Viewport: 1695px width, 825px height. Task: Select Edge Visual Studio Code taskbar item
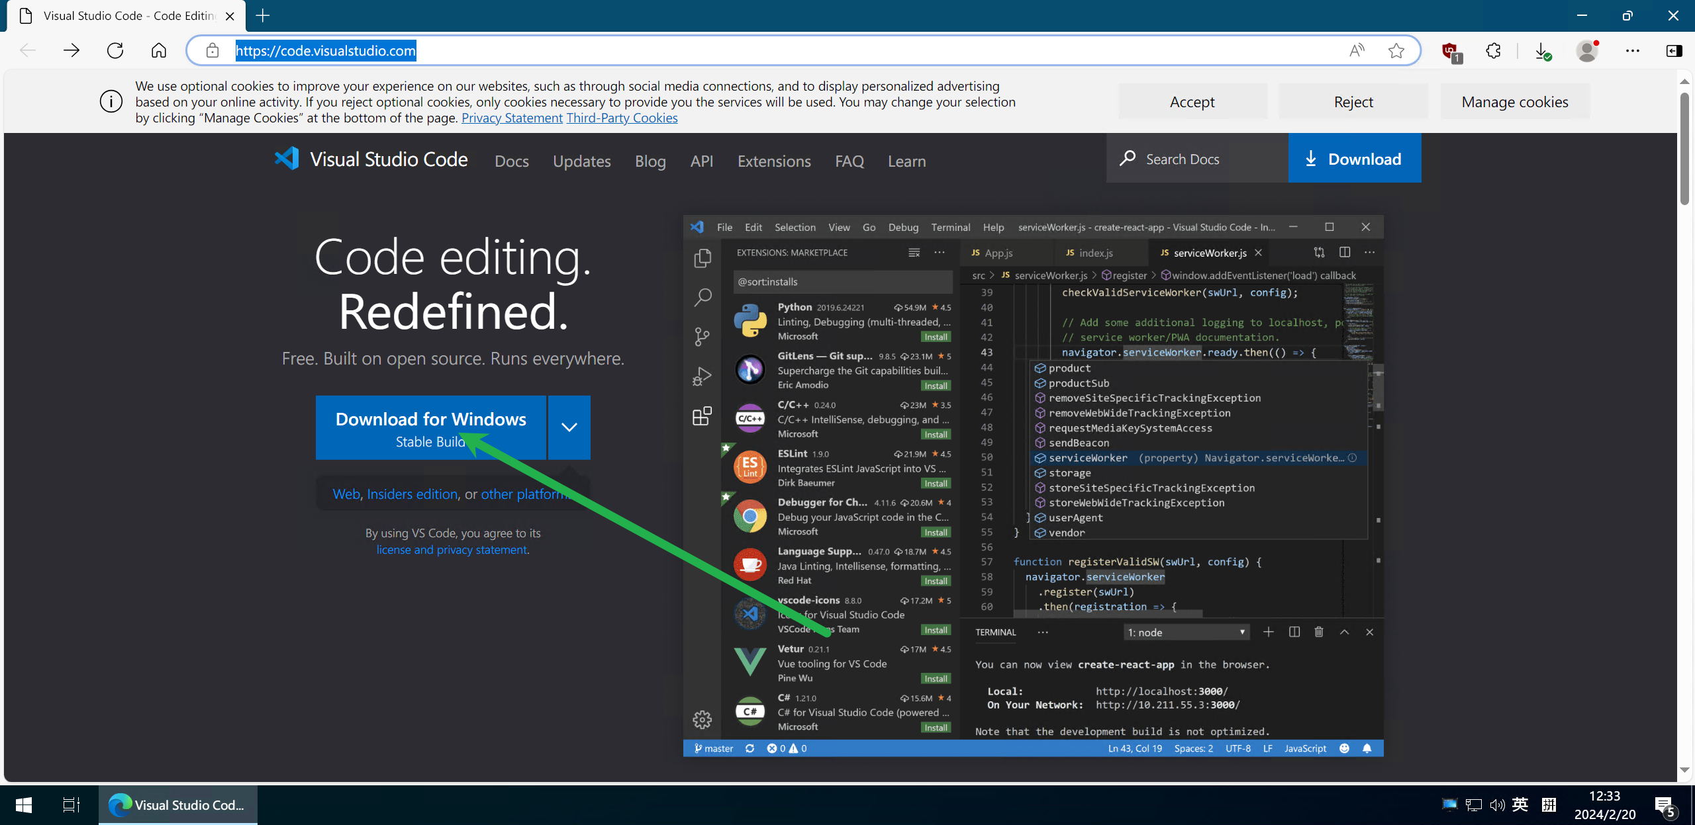point(178,805)
